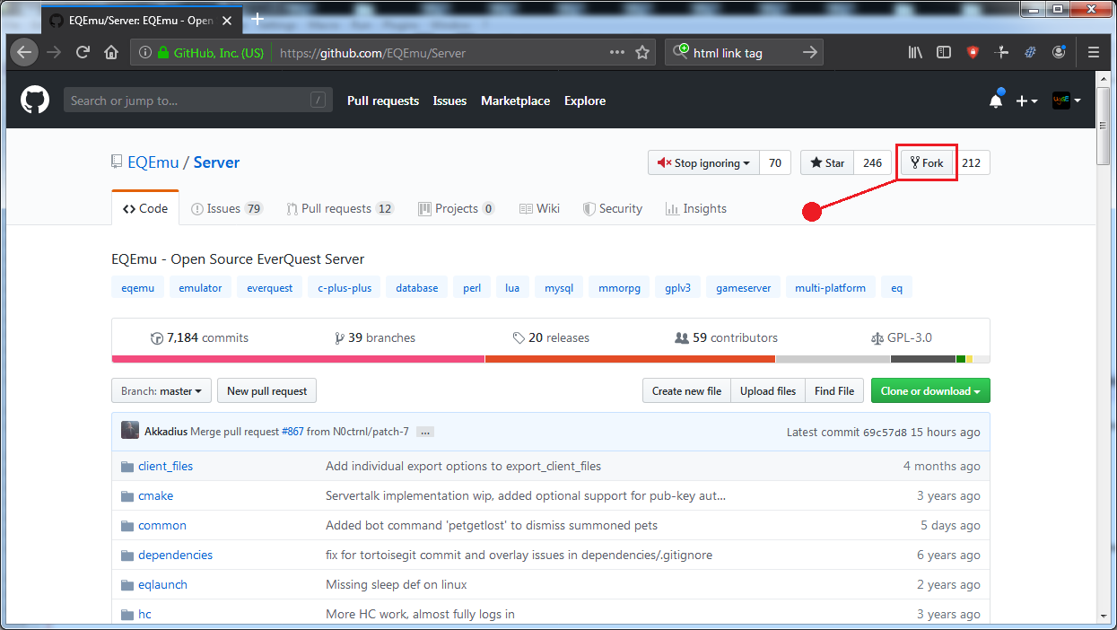Open the Firefox hamburger menu

click(x=1094, y=53)
